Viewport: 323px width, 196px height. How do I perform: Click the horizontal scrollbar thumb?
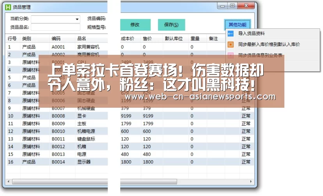(94, 182)
